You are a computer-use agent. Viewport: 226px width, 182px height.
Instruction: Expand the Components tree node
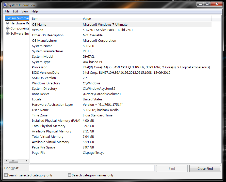click(x=8, y=28)
